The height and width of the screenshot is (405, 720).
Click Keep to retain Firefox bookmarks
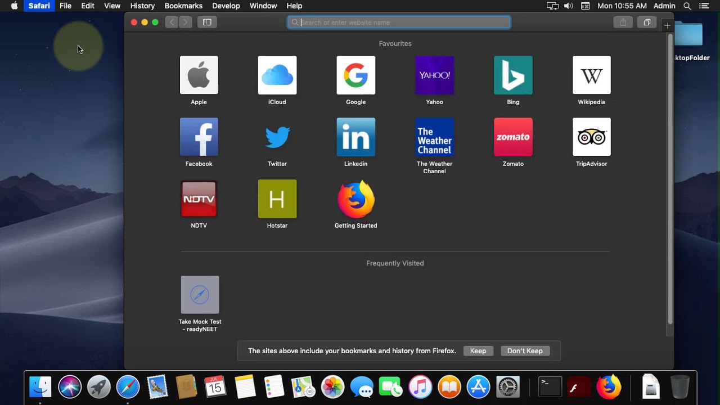click(478, 350)
